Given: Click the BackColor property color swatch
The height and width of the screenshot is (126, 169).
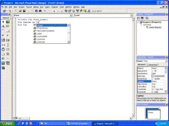Looking at the screenshot, I should click(153, 76).
